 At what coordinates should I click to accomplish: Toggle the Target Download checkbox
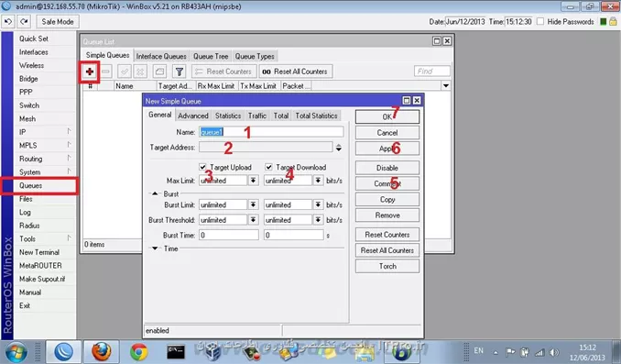(268, 167)
